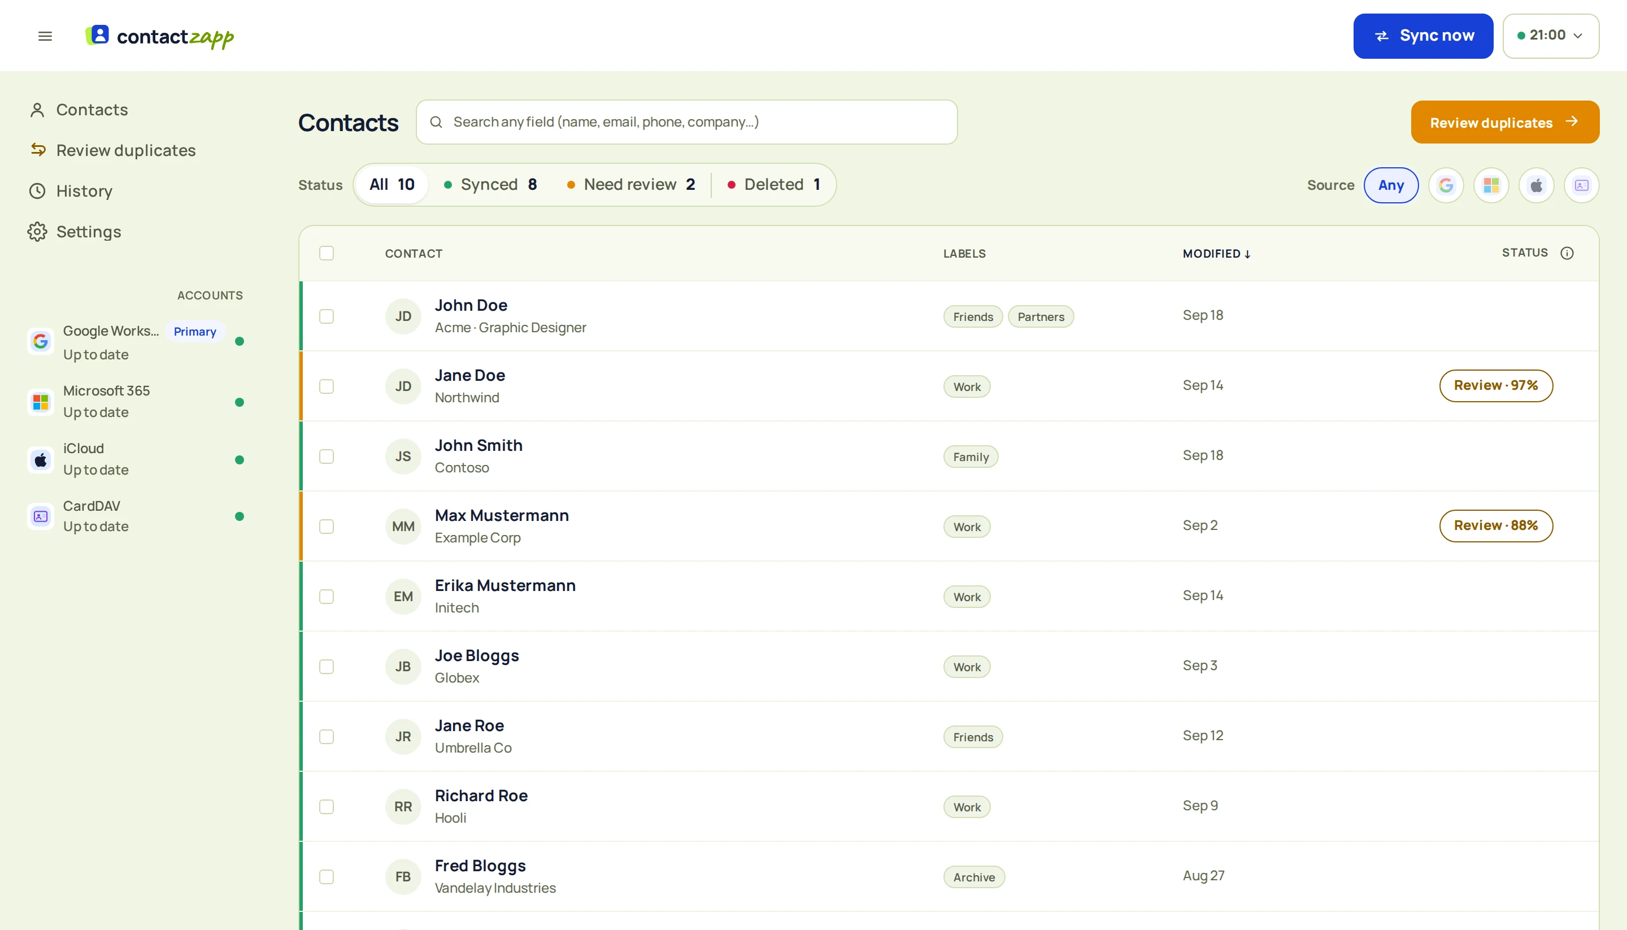Click the Friends label on John Doe
Viewport: 1627px width, 930px height.
pos(973,317)
